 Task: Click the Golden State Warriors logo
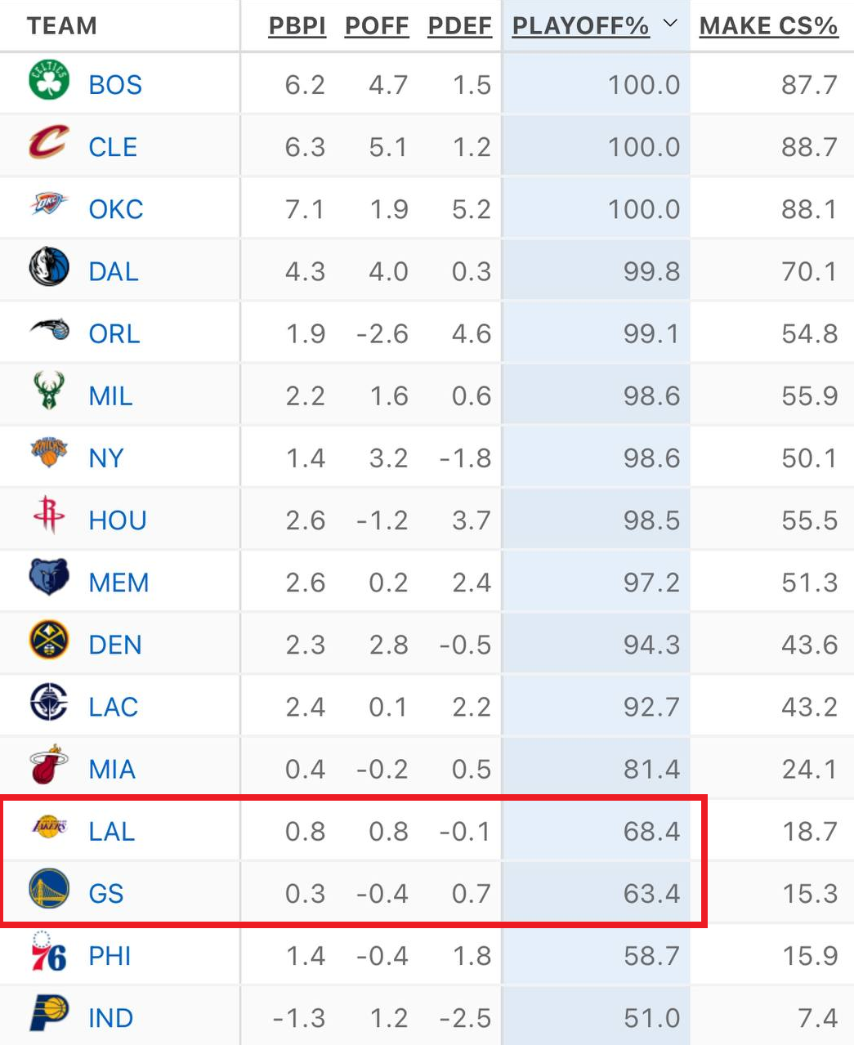point(49,889)
